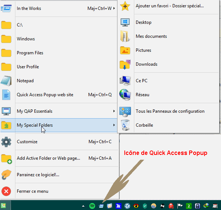The width and height of the screenshot is (221, 210).
Task: Click the Réseau globe icon
Action: [x=125, y=95]
